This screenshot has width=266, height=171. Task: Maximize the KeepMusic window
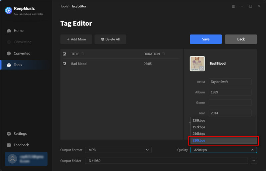point(250,6)
